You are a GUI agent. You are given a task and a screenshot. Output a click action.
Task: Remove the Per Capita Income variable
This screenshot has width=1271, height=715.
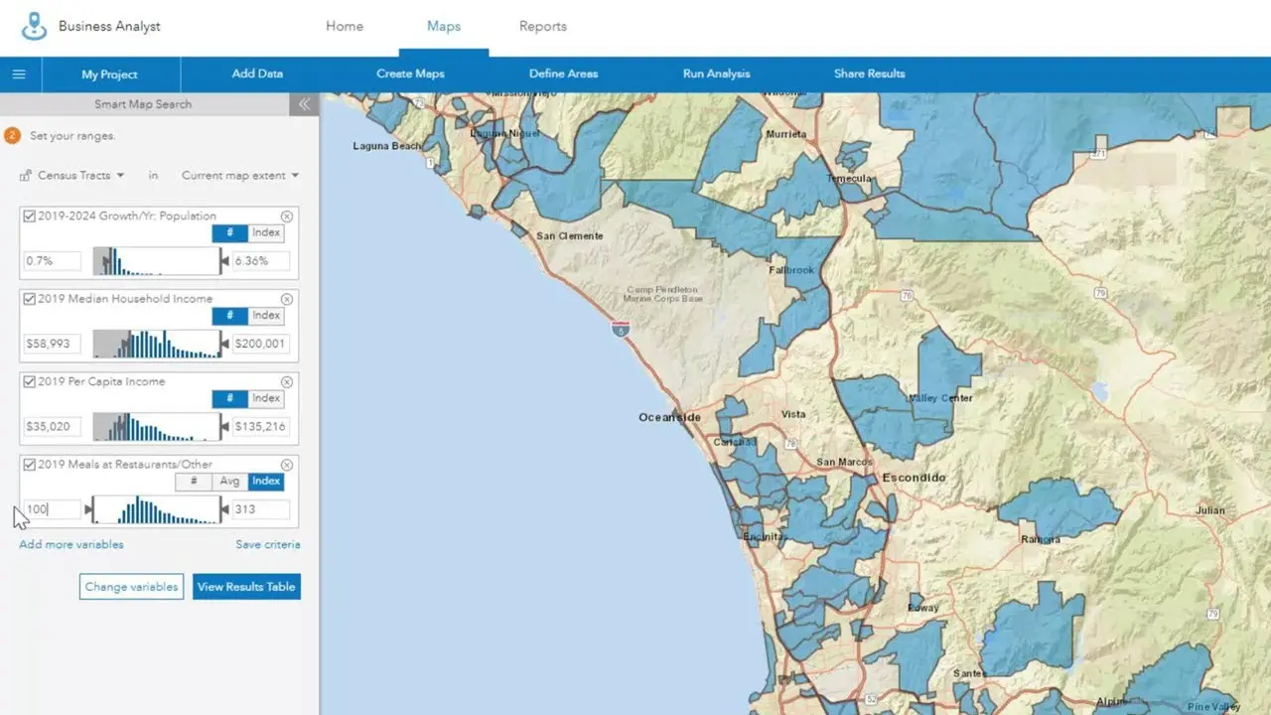tap(287, 382)
